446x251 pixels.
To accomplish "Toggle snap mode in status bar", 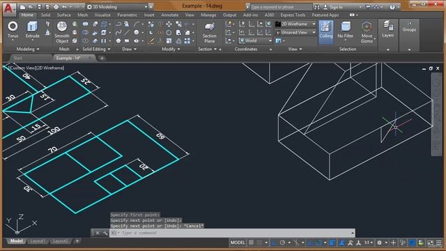I will point(259,243).
